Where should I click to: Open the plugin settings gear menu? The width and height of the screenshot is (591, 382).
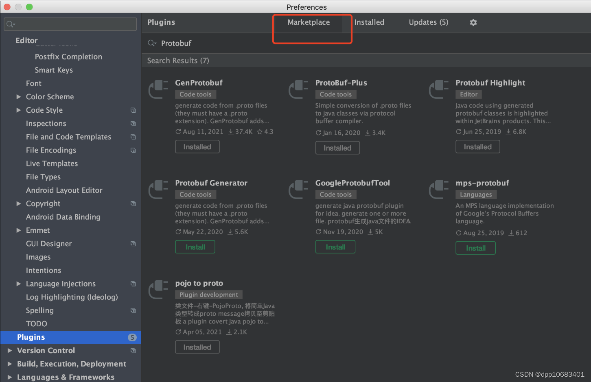(473, 22)
